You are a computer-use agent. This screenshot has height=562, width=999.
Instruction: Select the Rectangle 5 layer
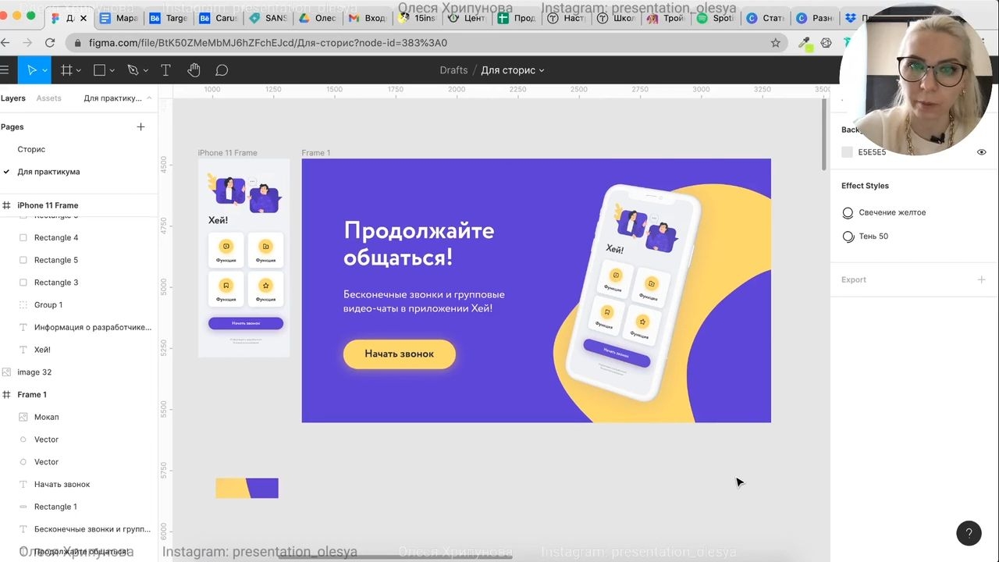click(x=79, y=260)
